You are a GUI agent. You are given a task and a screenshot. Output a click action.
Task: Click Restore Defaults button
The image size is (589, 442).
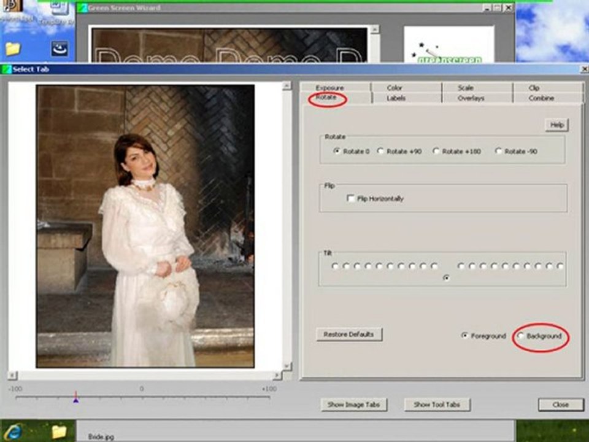pos(349,335)
